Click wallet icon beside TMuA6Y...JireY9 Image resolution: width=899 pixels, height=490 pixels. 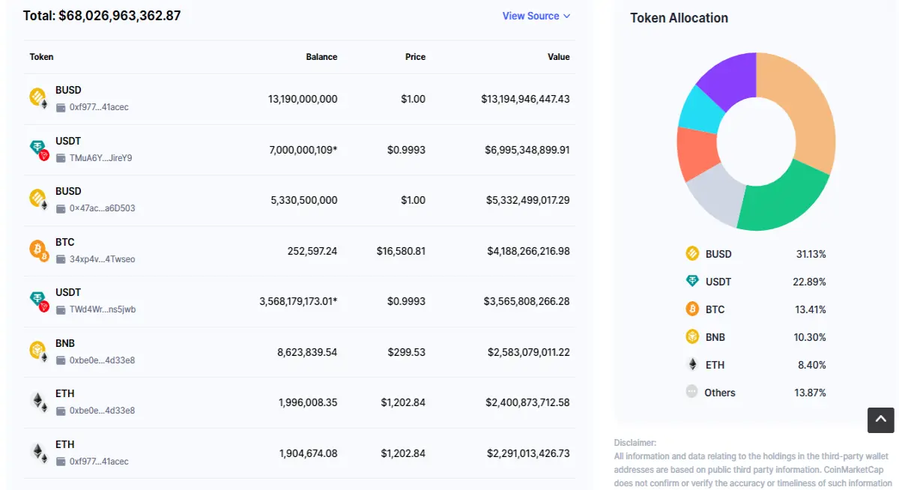pyautogui.click(x=61, y=158)
